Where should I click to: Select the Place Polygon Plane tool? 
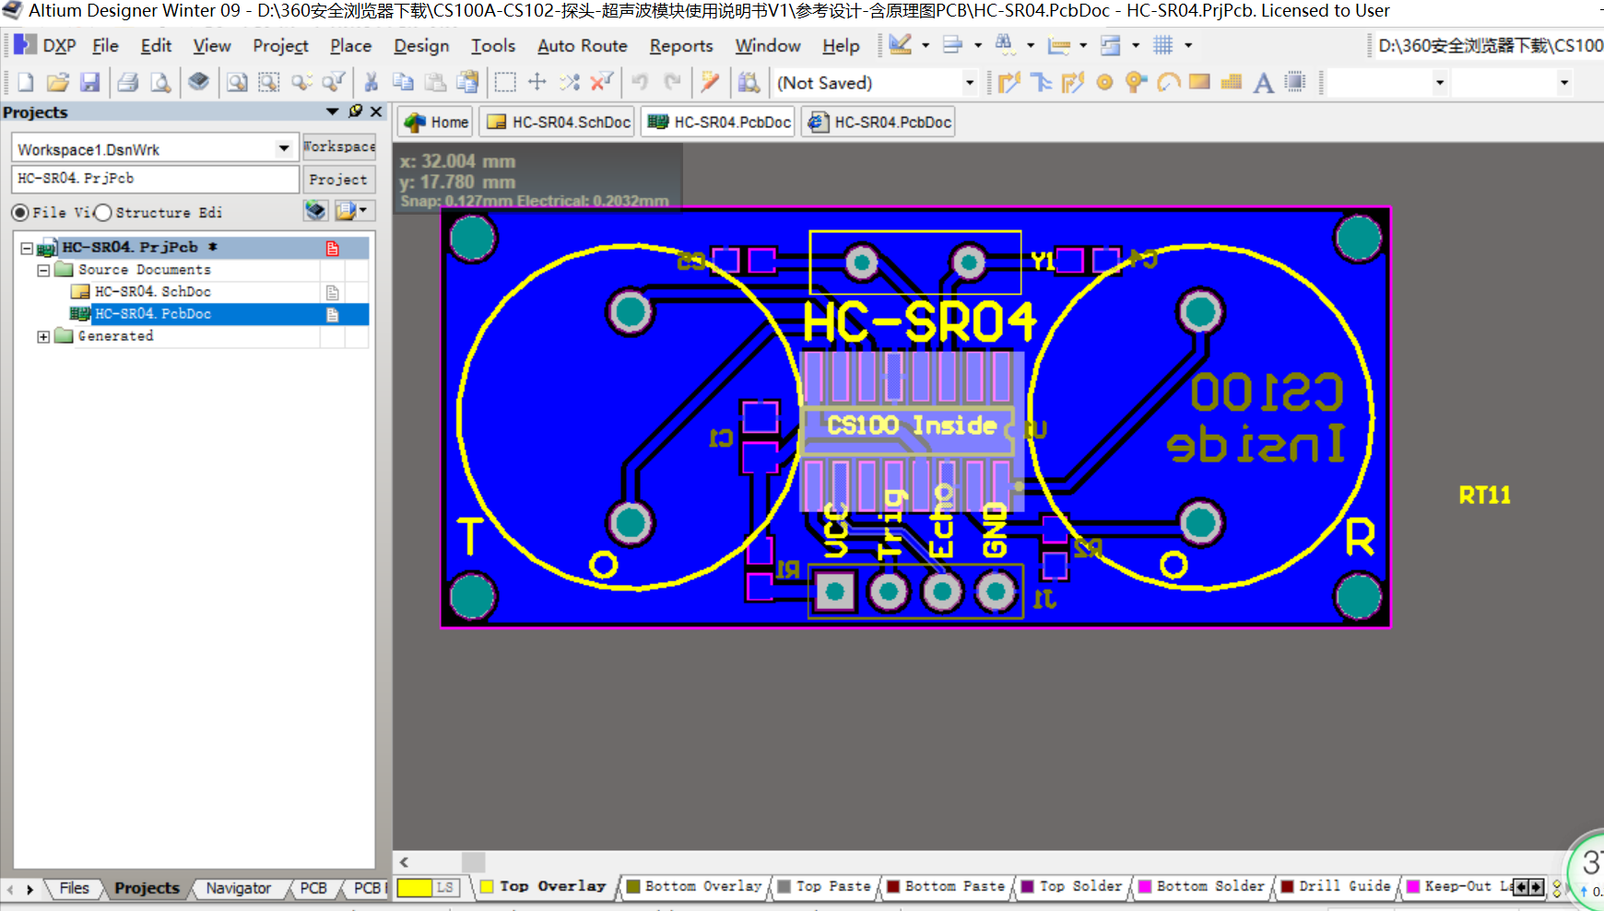coord(1232,83)
